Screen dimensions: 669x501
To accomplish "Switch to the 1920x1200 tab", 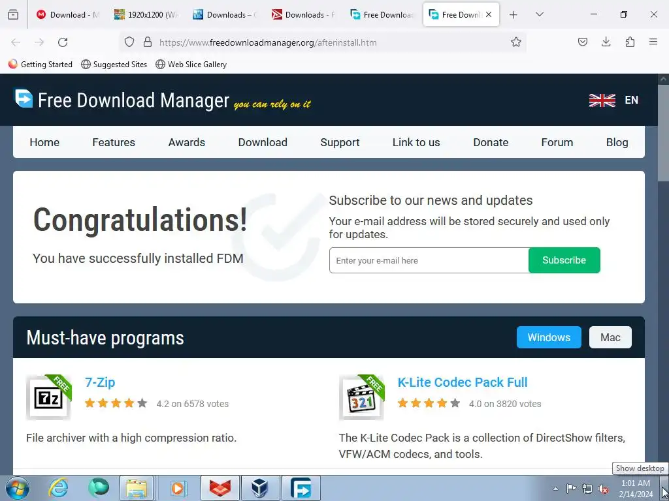I will pyautogui.click(x=146, y=15).
